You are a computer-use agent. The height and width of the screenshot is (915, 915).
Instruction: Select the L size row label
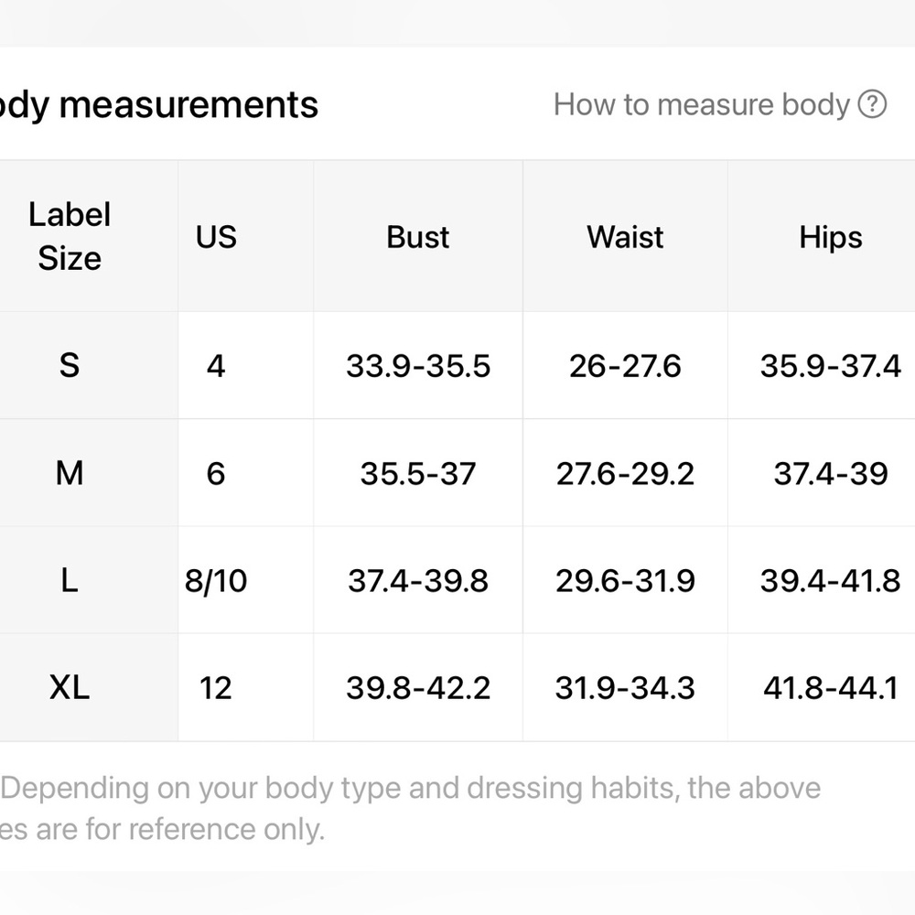tap(70, 580)
